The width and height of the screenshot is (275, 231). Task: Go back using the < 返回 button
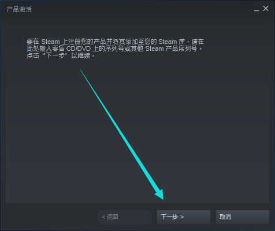125,217
